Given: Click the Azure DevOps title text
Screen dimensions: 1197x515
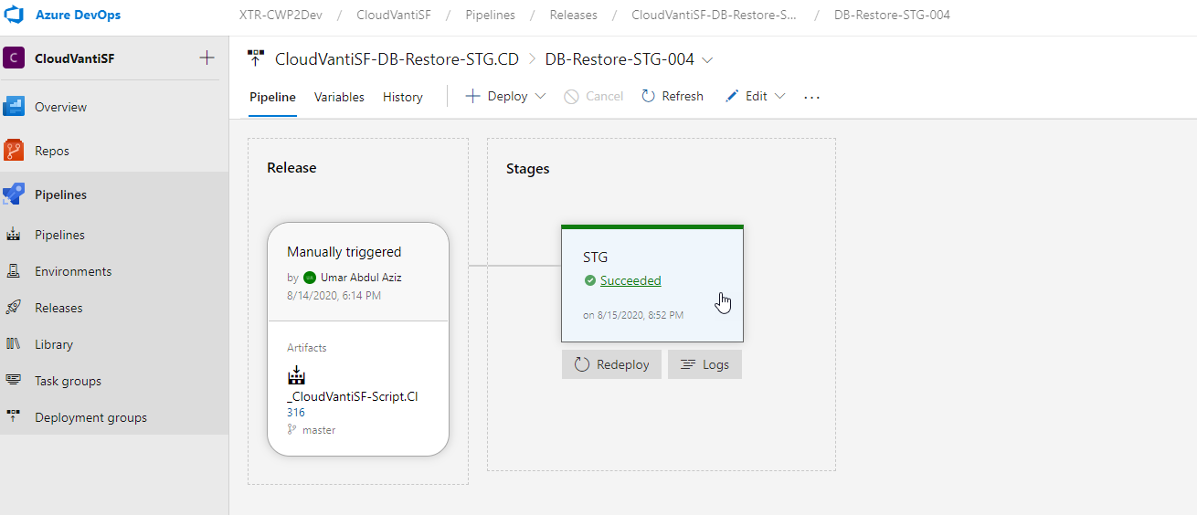Looking at the screenshot, I should 78,16.
